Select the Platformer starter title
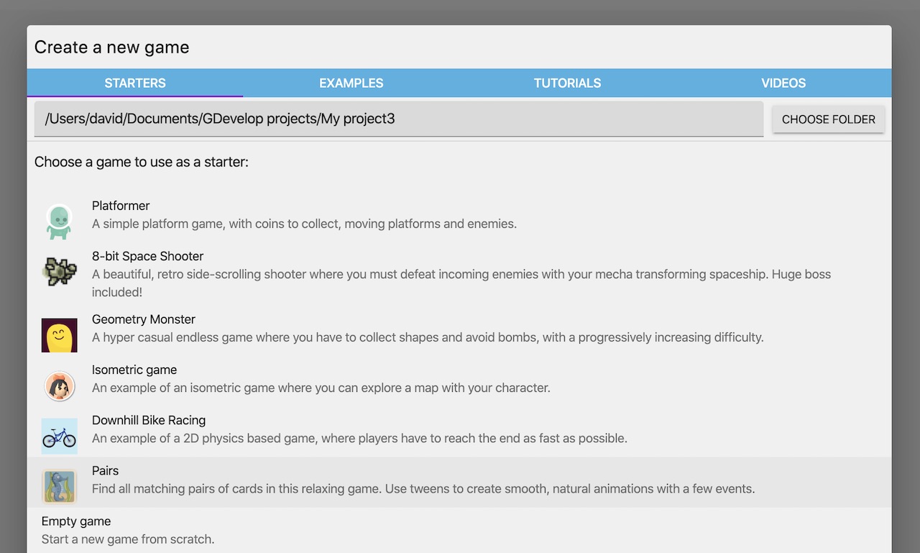This screenshot has width=920, height=553. tap(121, 206)
